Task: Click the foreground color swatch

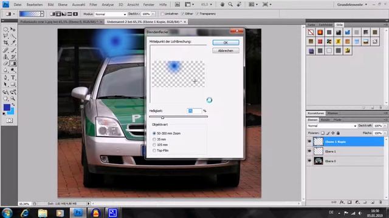Action: (x=7, y=107)
